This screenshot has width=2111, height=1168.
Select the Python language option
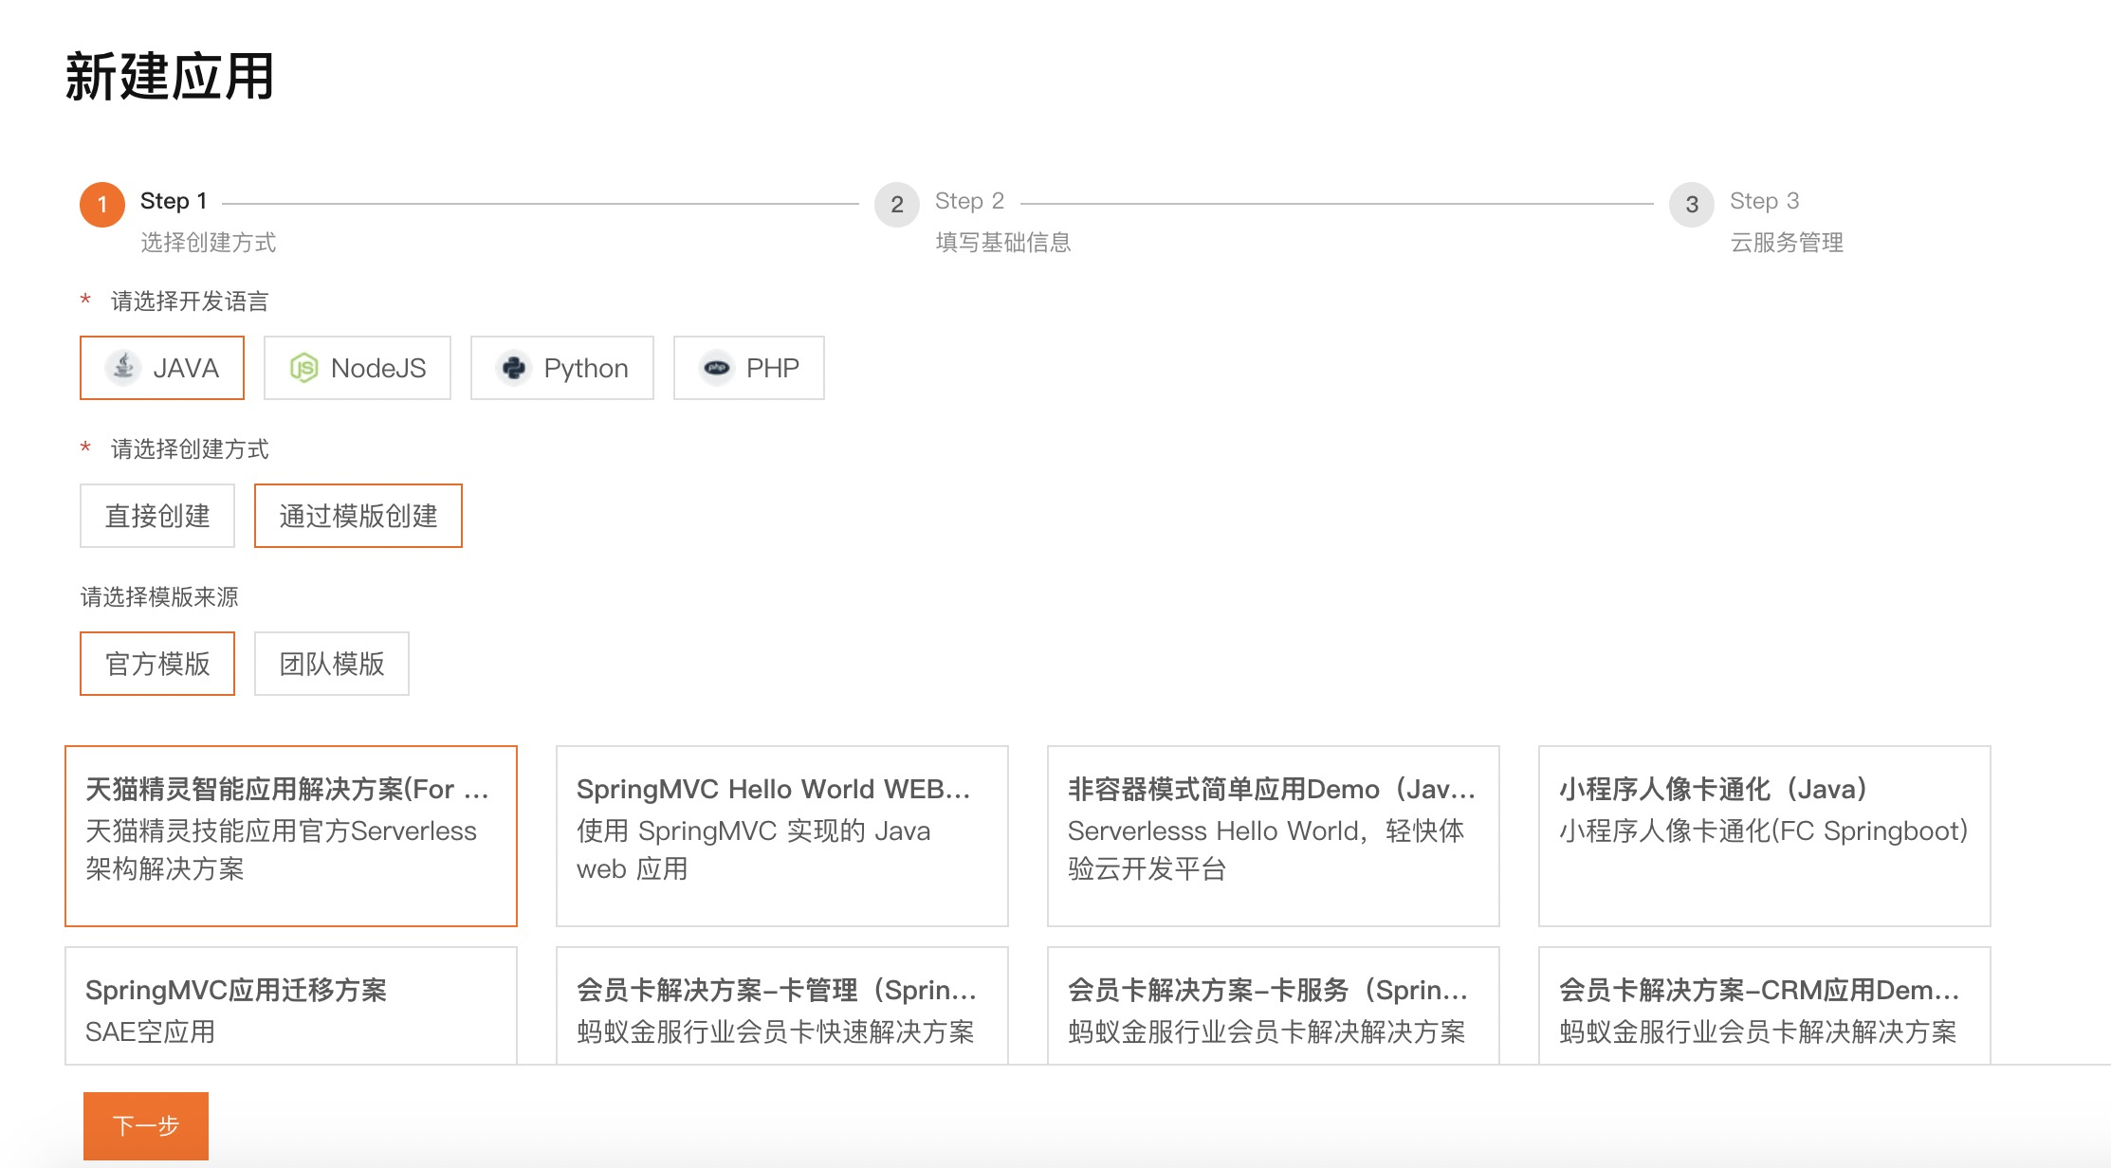(x=562, y=368)
